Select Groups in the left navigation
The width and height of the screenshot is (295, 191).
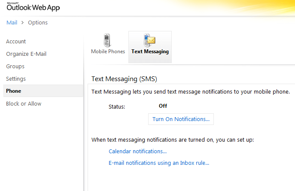tap(15, 67)
